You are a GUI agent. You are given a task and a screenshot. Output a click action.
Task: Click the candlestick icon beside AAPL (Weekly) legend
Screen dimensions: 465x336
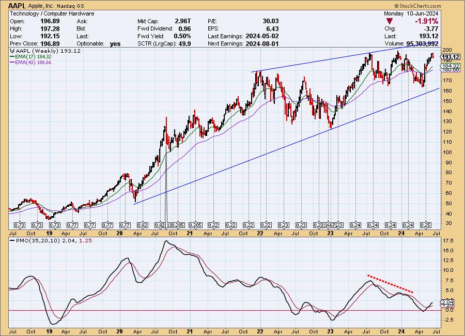pos(12,51)
